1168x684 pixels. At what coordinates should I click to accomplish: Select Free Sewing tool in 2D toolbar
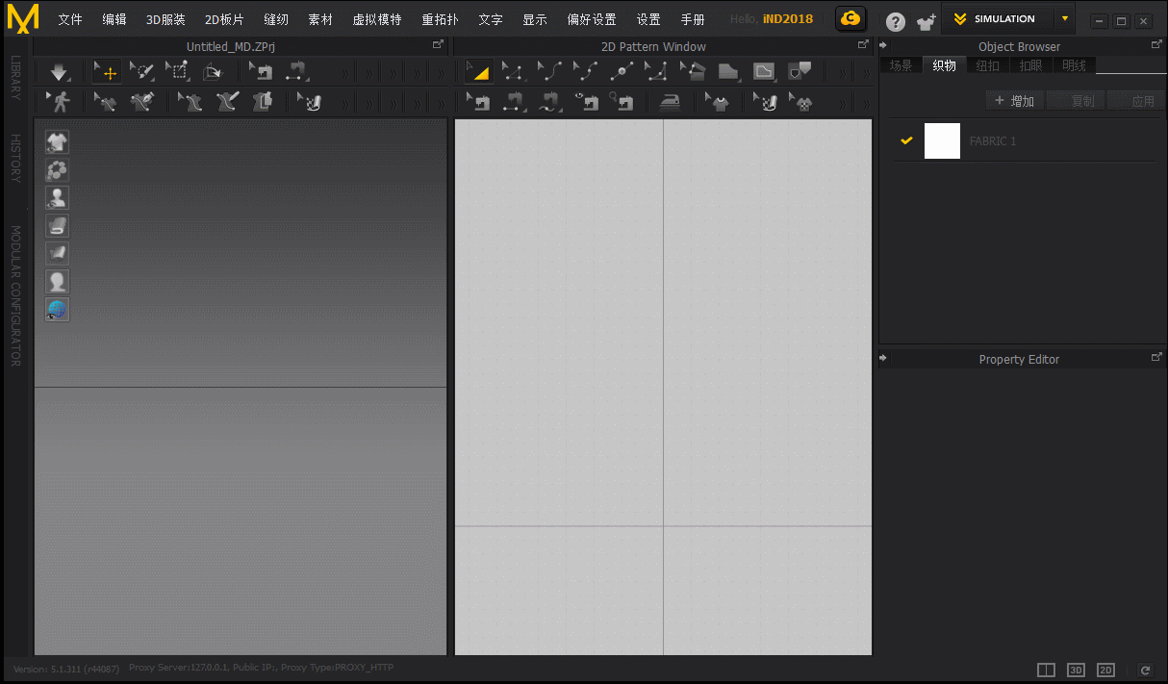point(549,102)
